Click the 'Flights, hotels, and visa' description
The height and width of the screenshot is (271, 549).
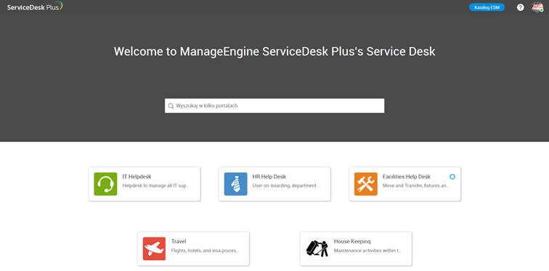(x=206, y=251)
